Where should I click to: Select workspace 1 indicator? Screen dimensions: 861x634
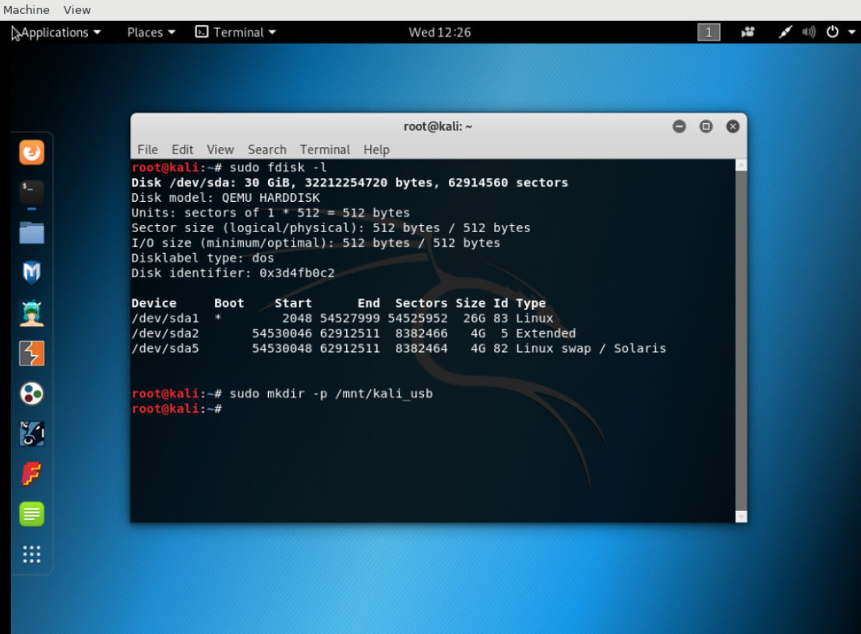(x=708, y=32)
